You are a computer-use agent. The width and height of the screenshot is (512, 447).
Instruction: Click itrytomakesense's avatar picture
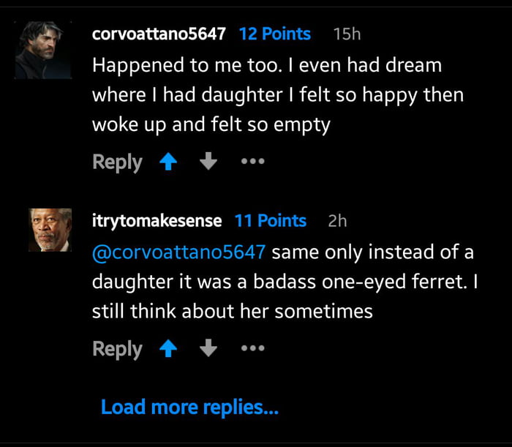(50, 230)
